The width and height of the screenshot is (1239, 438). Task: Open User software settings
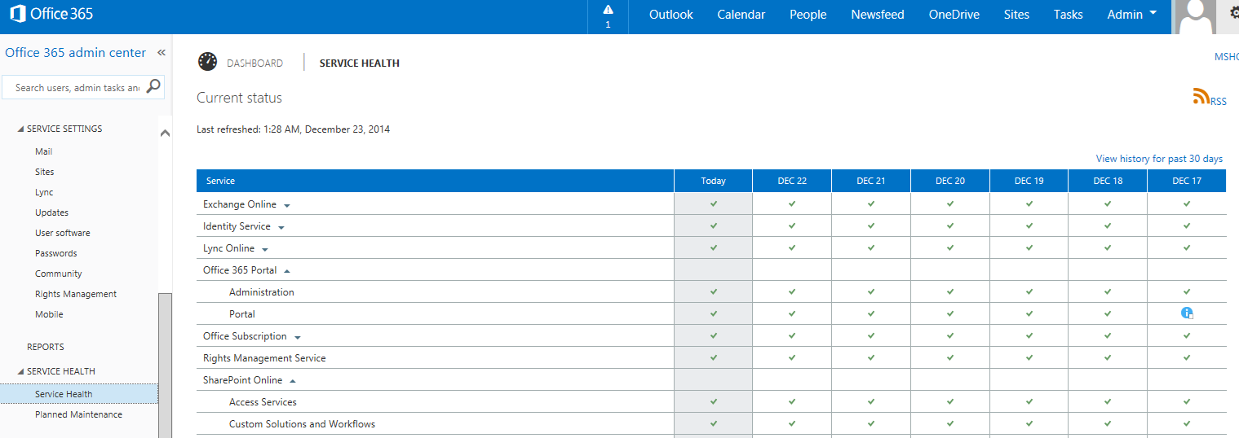pyautogui.click(x=63, y=233)
